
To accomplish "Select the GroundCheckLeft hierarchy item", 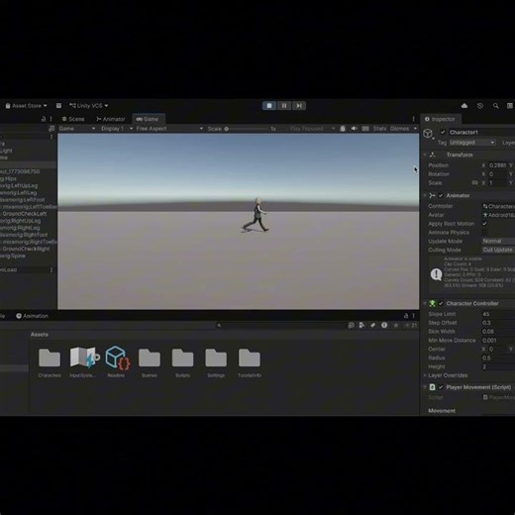I will click(25, 214).
